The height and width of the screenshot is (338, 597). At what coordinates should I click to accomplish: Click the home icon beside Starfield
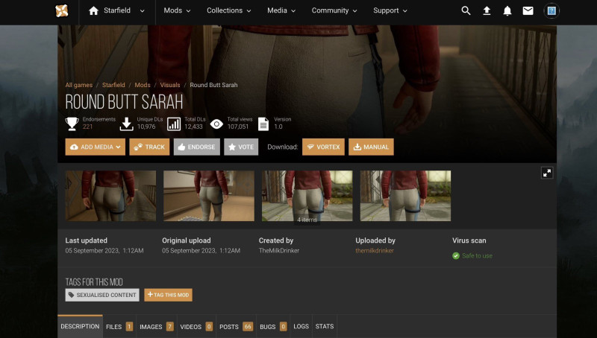pyautogui.click(x=94, y=10)
